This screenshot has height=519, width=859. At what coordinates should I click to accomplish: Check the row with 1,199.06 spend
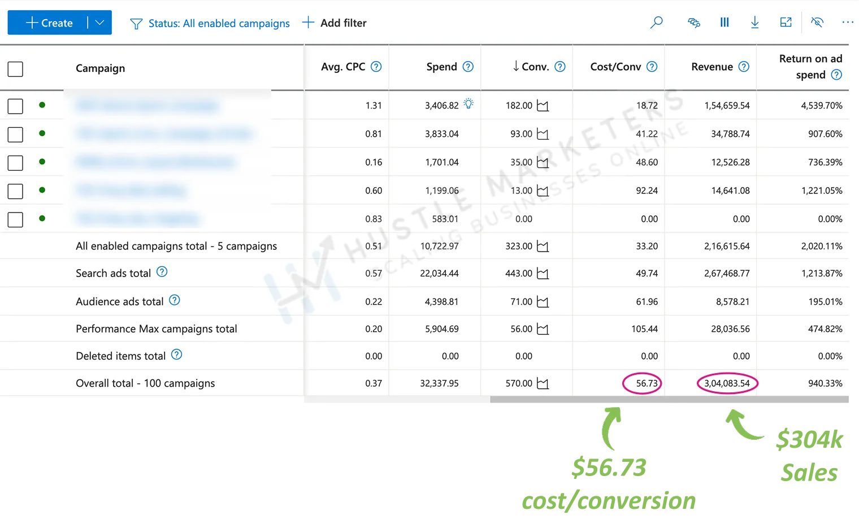pyautogui.click(x=15, y=191)
